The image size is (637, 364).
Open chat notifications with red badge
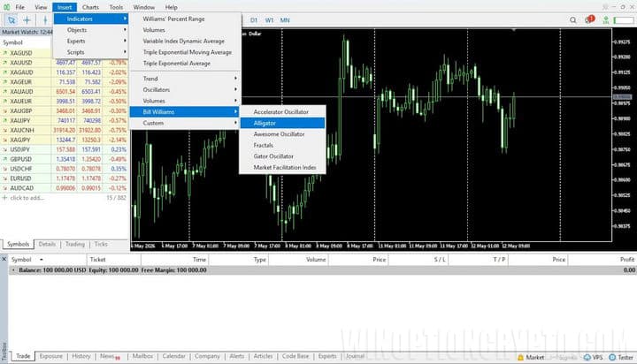click(588, 19)
